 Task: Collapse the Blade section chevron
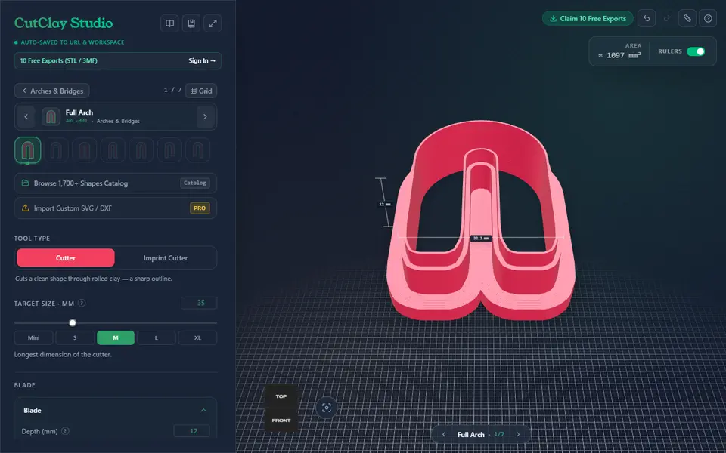[x=203, y=410]
